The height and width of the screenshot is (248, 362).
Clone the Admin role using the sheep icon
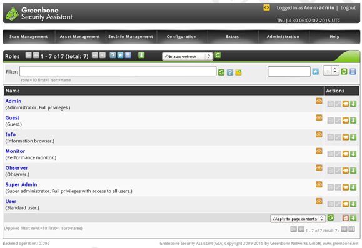tap(346, 104)
